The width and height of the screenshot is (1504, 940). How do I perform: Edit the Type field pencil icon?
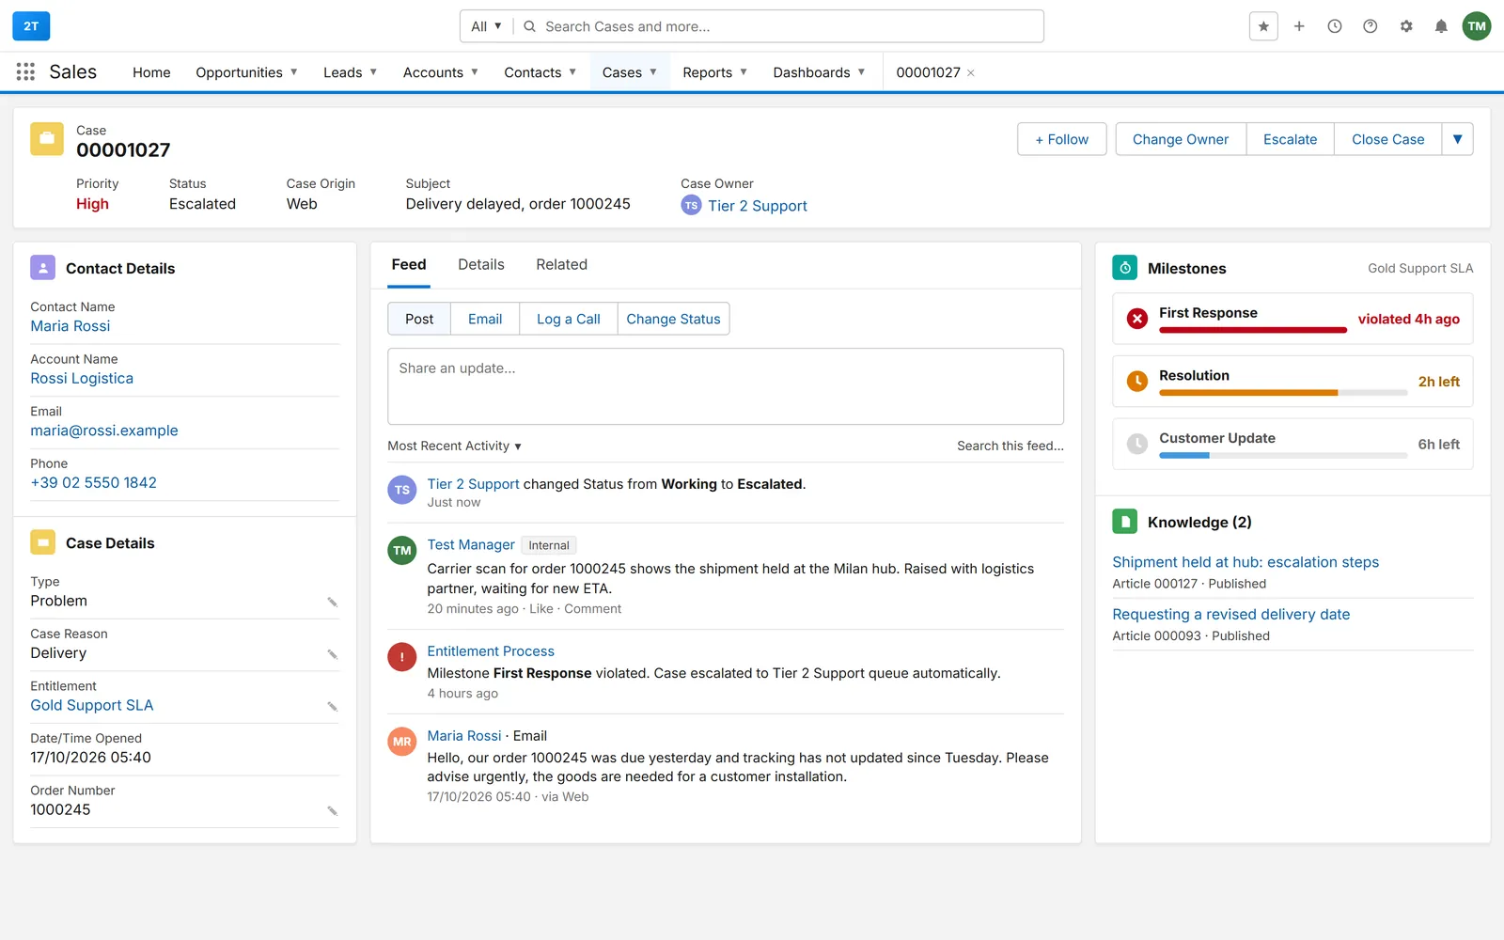[x=332, y=602]
